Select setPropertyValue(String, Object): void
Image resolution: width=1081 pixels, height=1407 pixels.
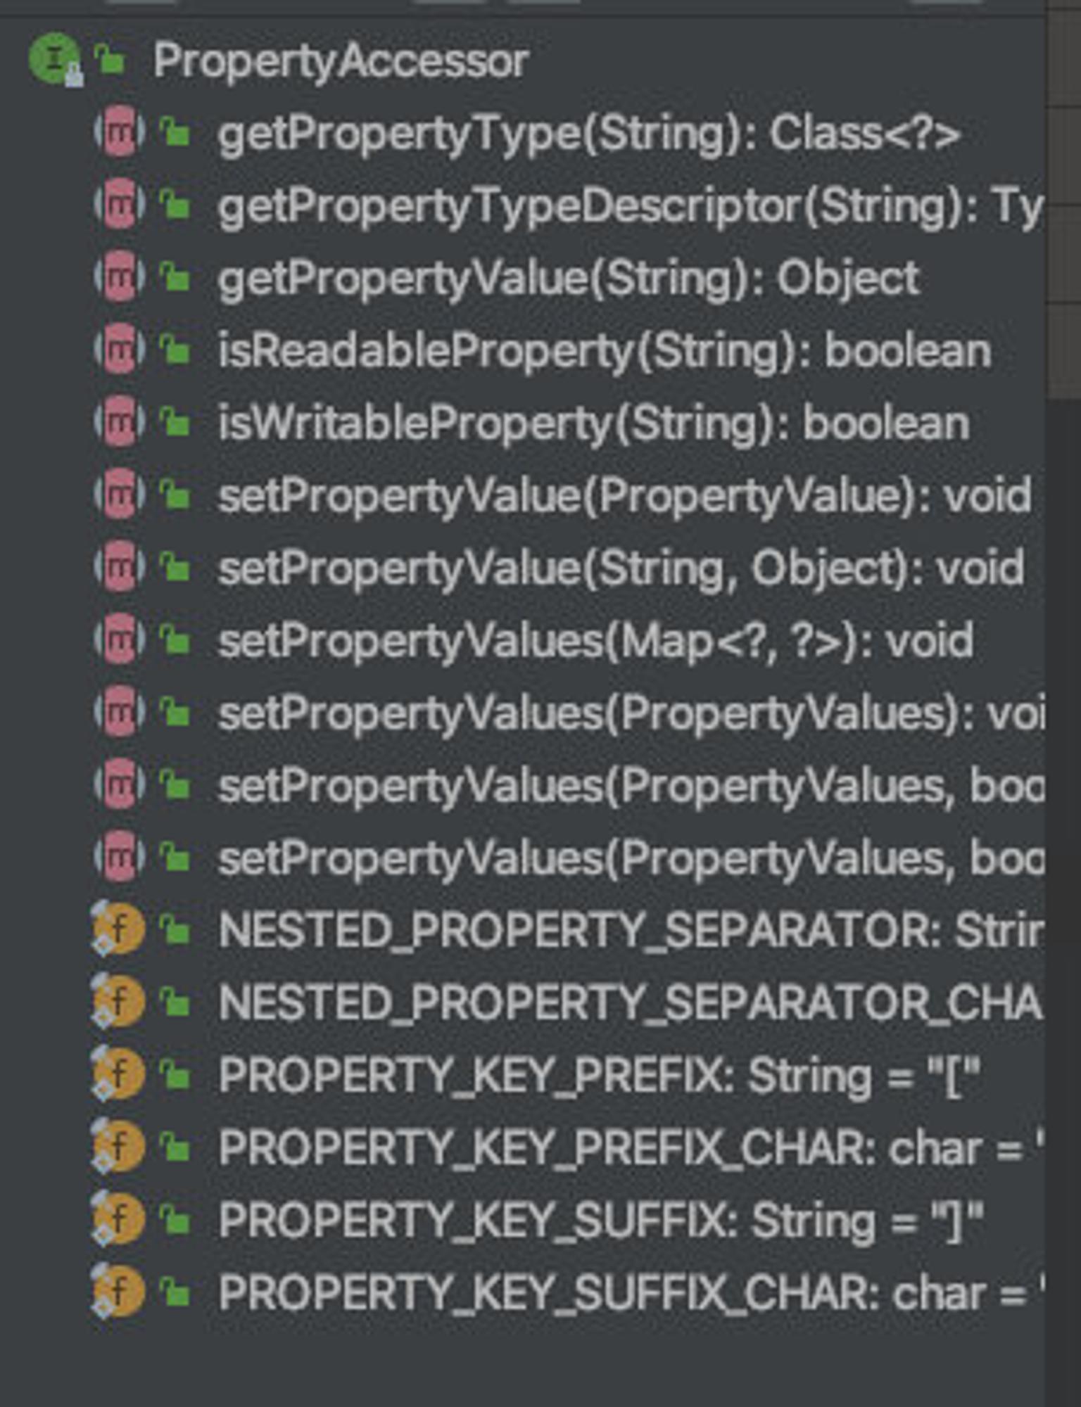[621, 568]
